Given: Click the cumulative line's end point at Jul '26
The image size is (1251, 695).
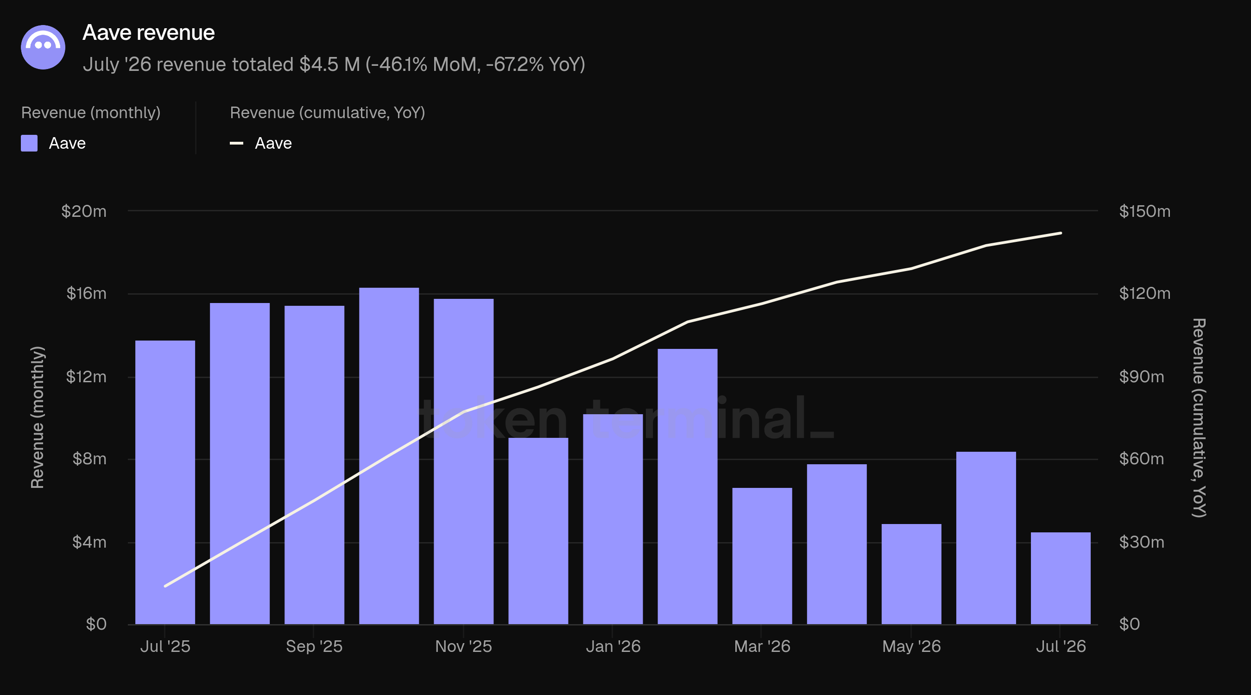Looking at the screenshot, I should pyautogui.click(x=1061, y=233).
